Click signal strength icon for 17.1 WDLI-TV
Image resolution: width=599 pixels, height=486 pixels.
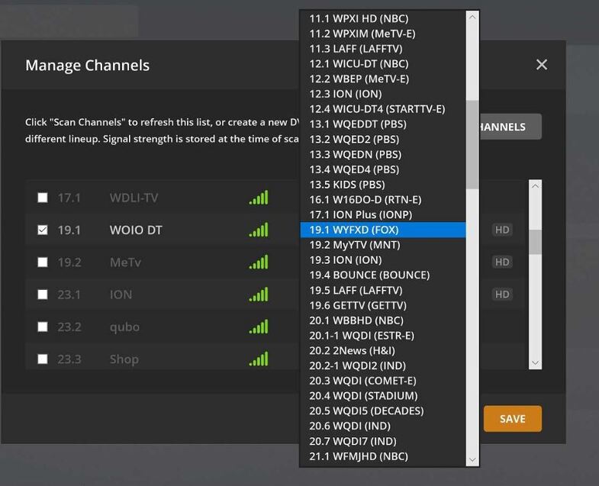click(x=259, y=197)
